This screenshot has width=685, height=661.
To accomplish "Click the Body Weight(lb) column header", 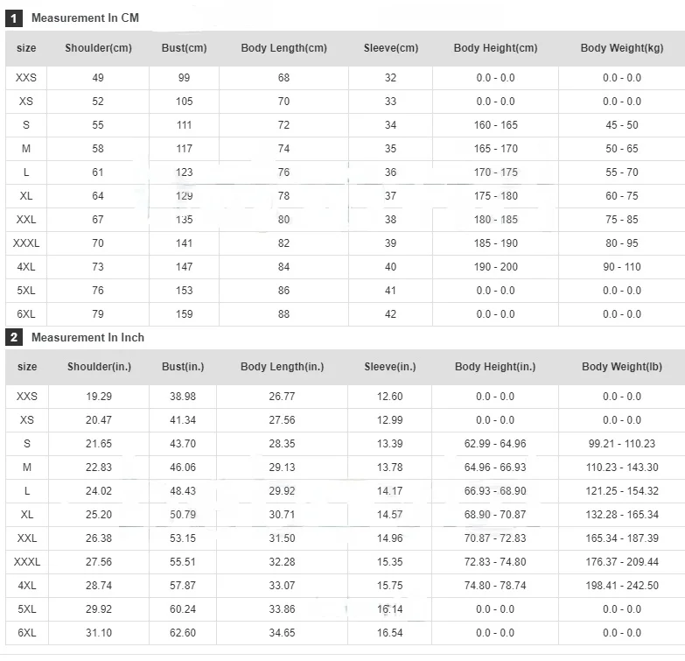I will point(621,367).
